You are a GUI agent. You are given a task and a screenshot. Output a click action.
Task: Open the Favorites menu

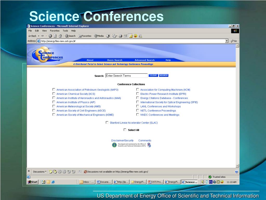(55, 31)
